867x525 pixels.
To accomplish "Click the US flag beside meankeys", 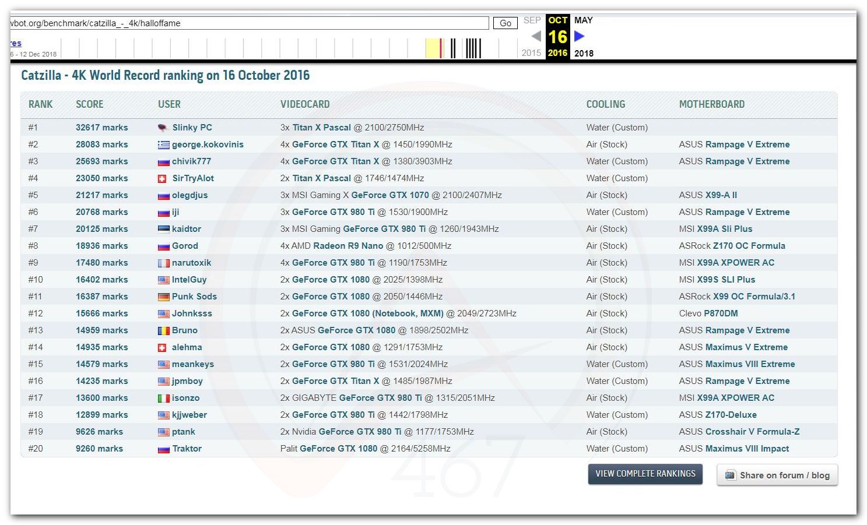I will click(x=163, y=364).
